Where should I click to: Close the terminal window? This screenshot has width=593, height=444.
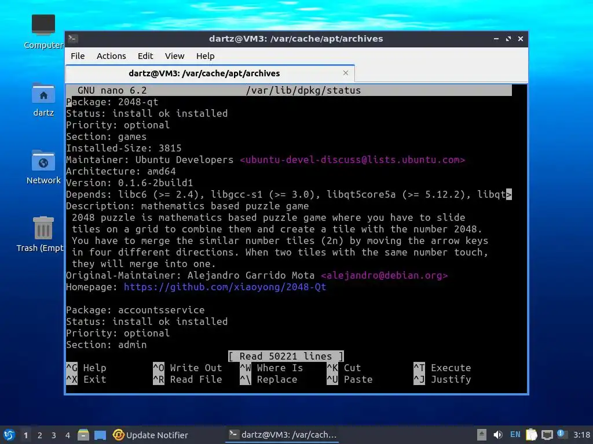click(x=521, y=39)
